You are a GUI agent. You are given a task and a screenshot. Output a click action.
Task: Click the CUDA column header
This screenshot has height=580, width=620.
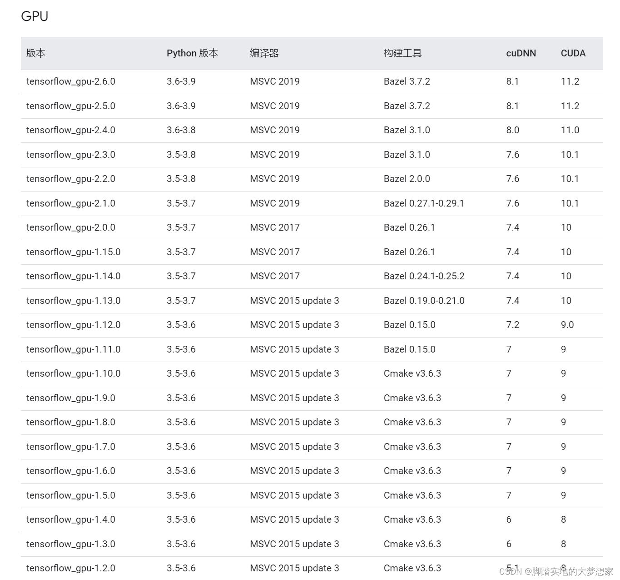pyautogui.click(x=573, y=53)
